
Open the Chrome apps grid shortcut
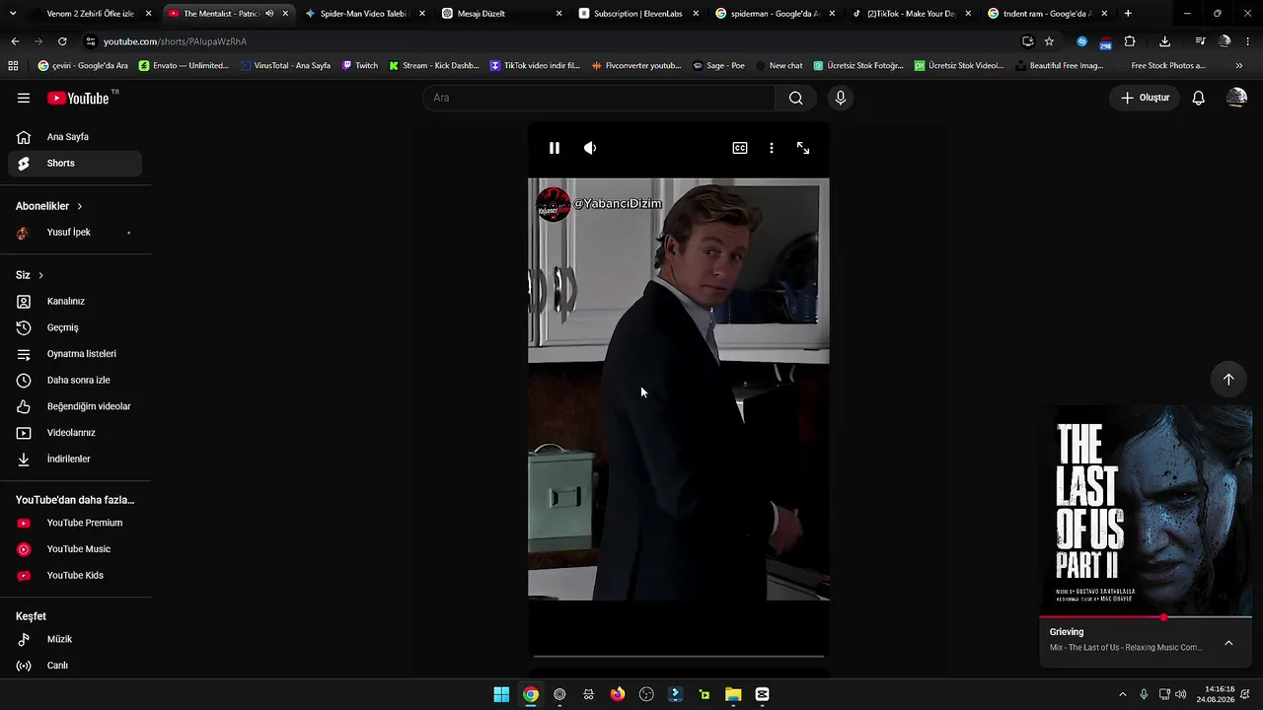13,66
